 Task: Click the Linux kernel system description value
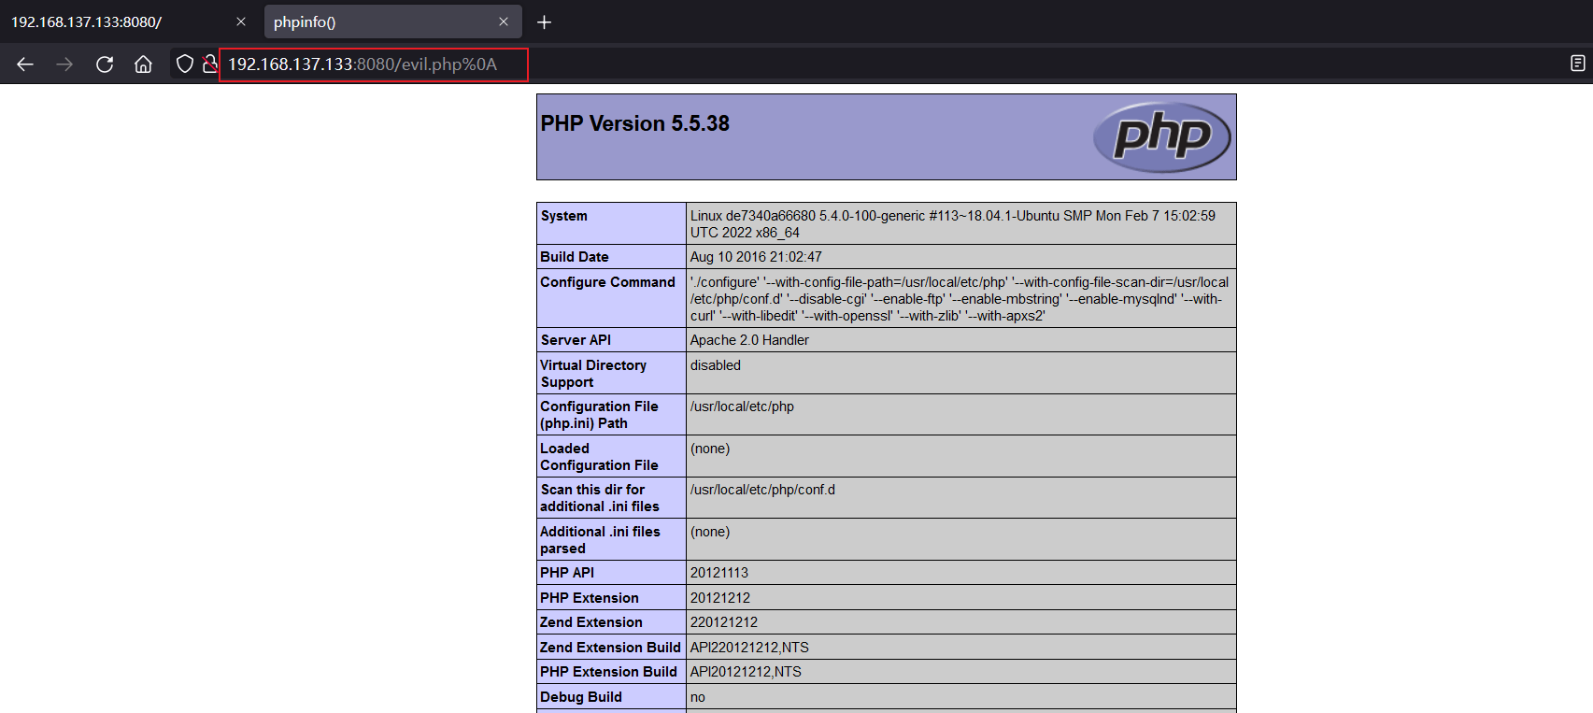click(x=953, y=224)
